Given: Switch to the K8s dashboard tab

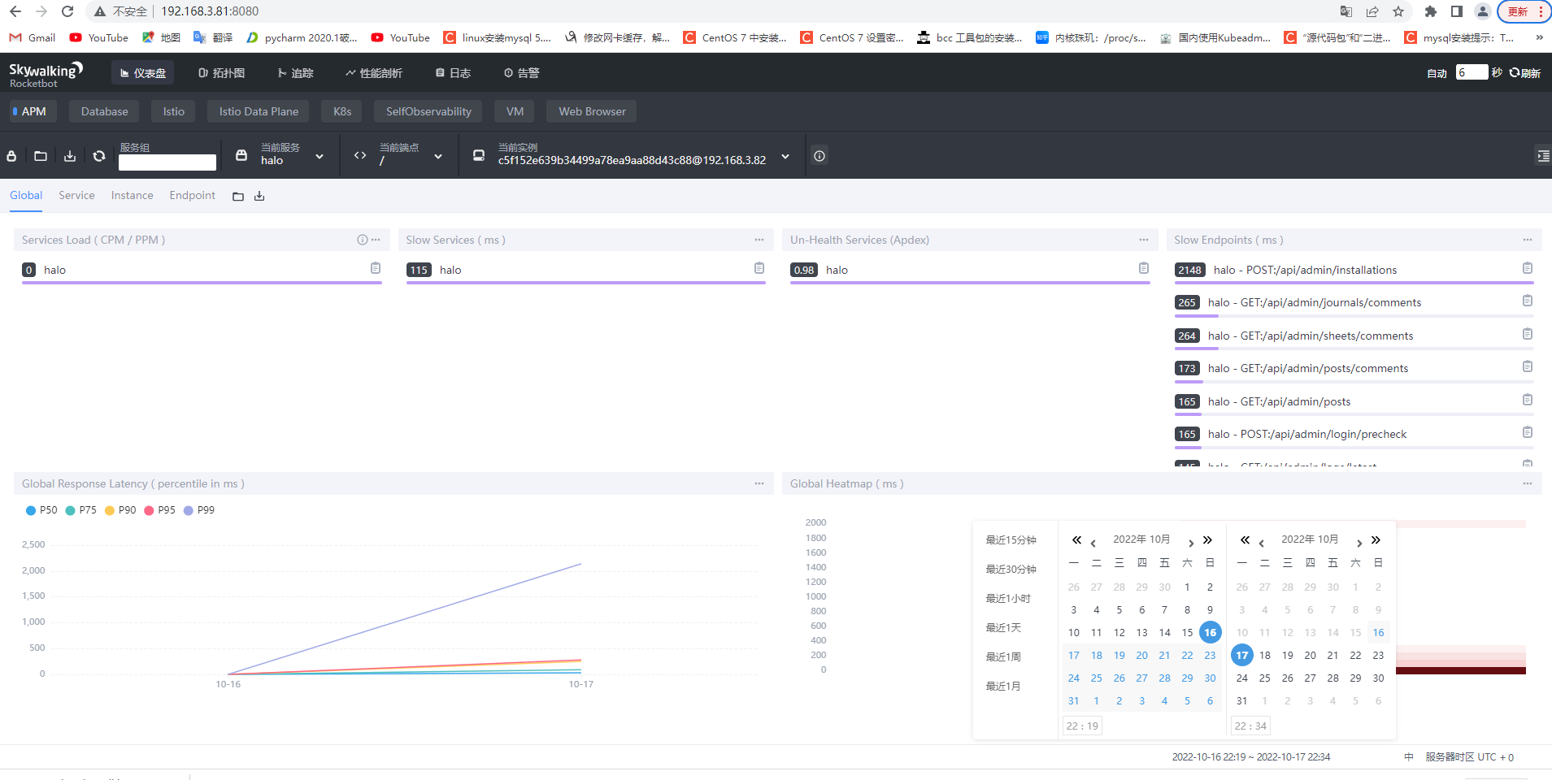Looking at the screenshot, I should [x=342, y=111].
